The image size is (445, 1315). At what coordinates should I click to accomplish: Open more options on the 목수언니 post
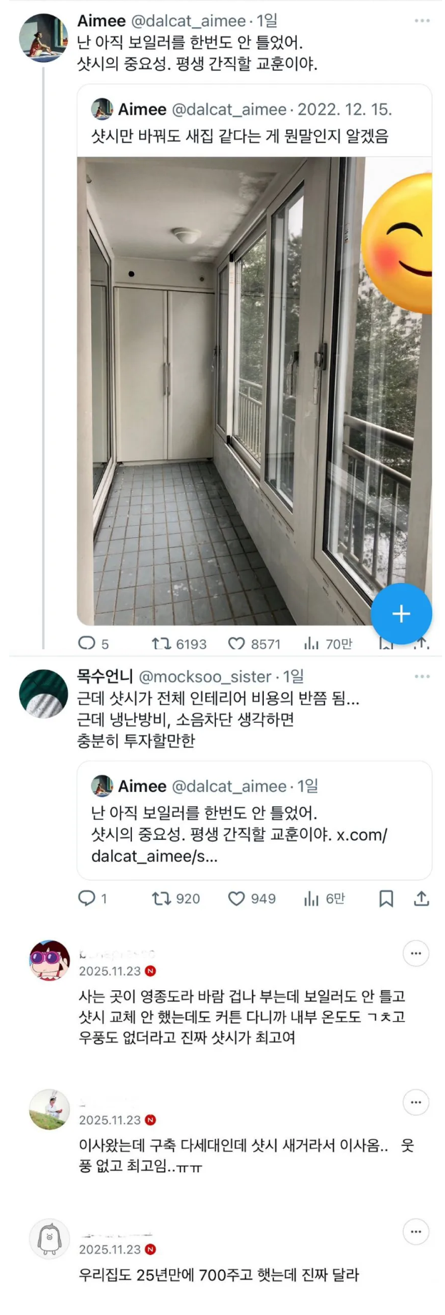[x=422, y=676]
